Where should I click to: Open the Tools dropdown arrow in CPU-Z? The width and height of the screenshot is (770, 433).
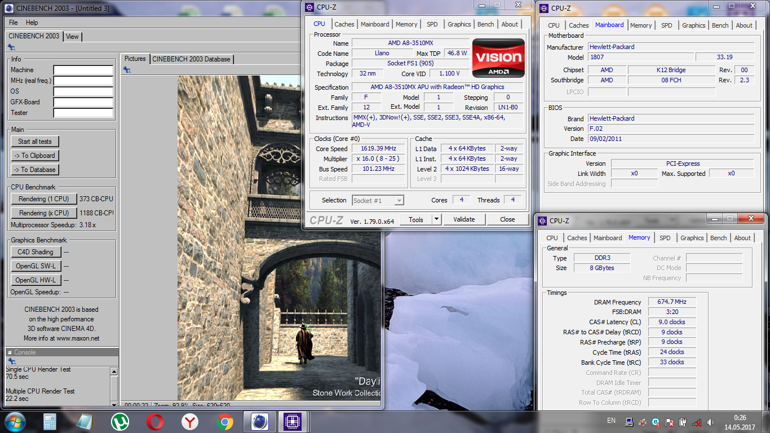pos(436,219)
